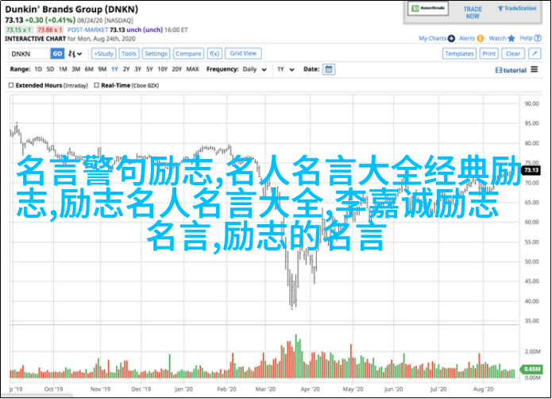
Task: Open the Tools menu
Action: 129,53
